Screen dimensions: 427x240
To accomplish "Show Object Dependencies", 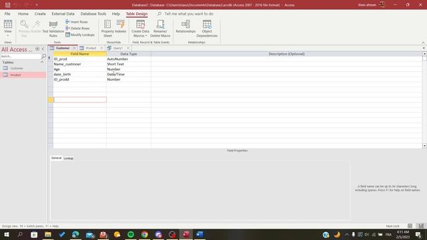I will click(207, 28).
